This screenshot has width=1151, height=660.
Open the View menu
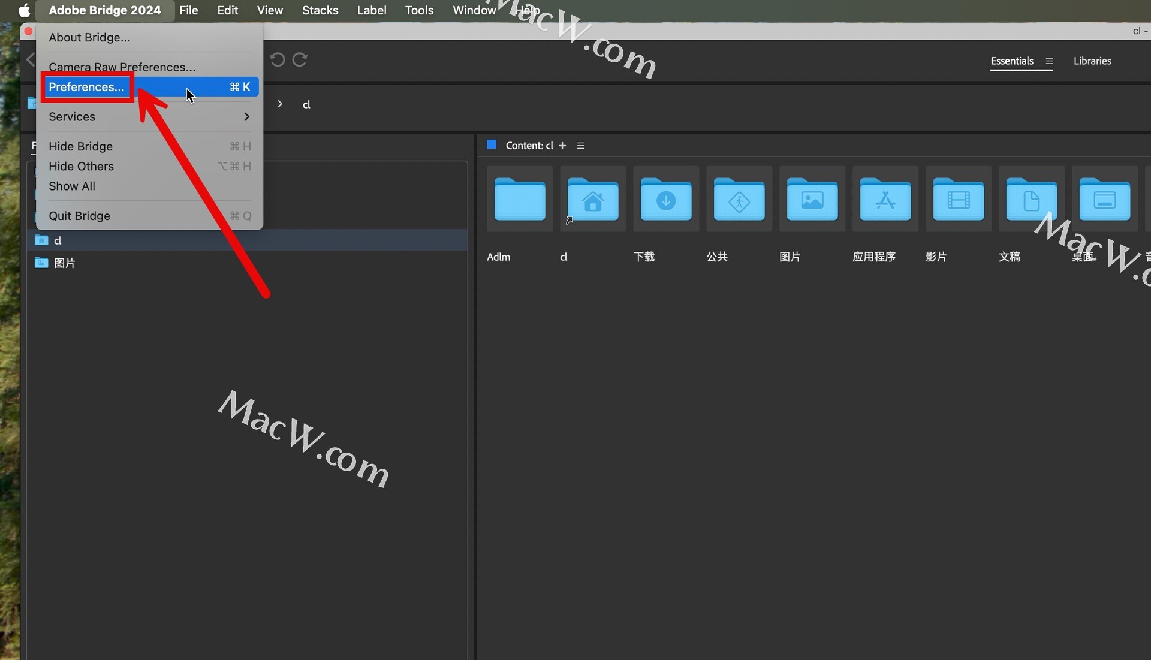pyautogui.click(x=270, y=10)
